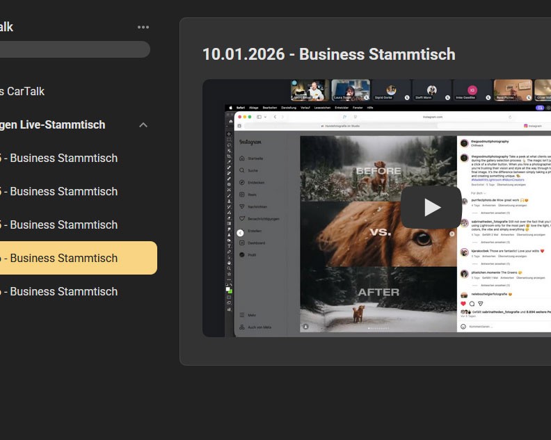Open the Business Stammtisch entry just above the highlighted one
551x440 pixels.
click(x=58, y=225)
